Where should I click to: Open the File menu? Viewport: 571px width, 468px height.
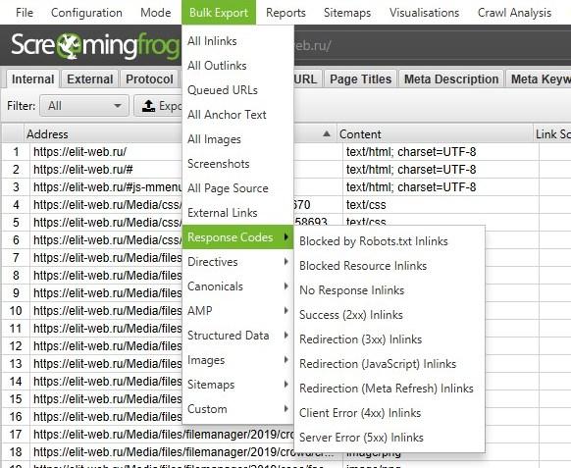coord(25,13)
